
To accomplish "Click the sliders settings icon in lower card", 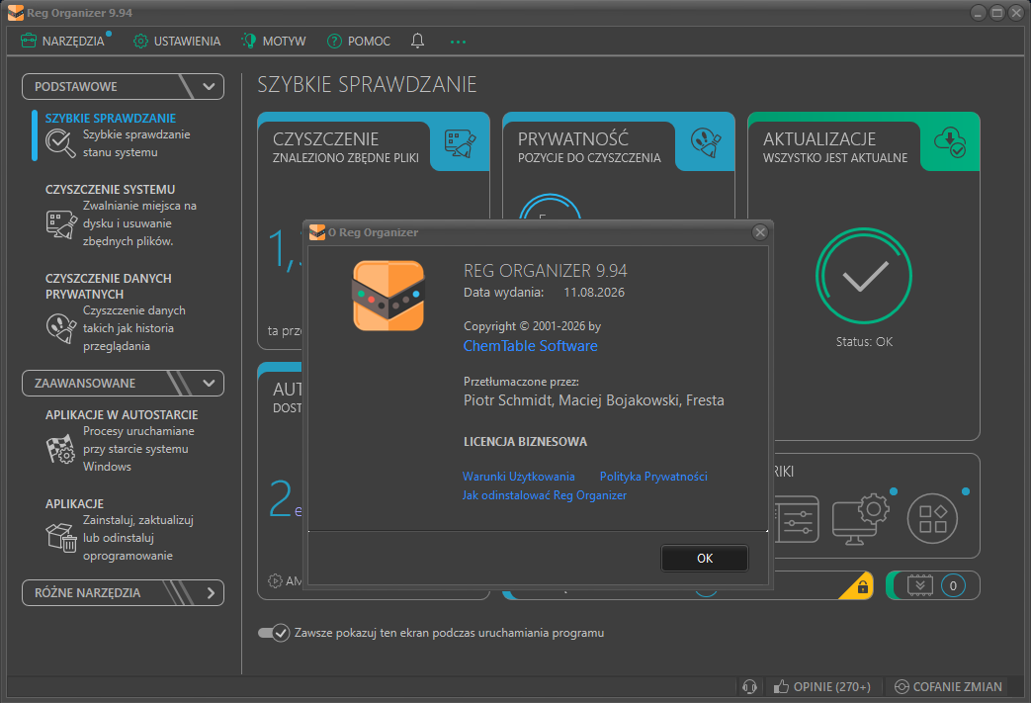I will pos(797,519).
